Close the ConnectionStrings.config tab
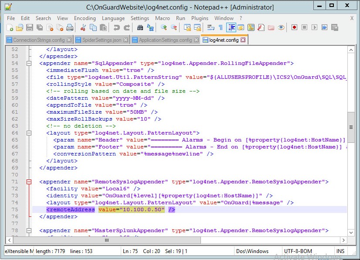 click(69, 40)
